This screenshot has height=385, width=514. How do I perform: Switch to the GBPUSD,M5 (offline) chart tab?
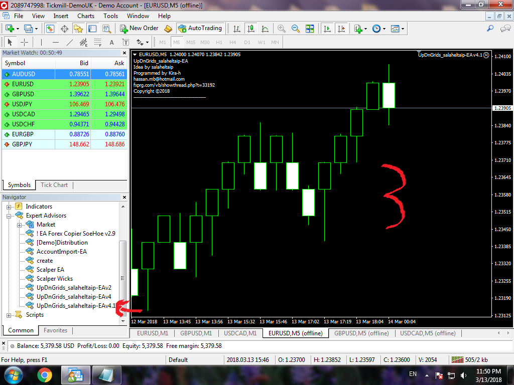(361, 333)
